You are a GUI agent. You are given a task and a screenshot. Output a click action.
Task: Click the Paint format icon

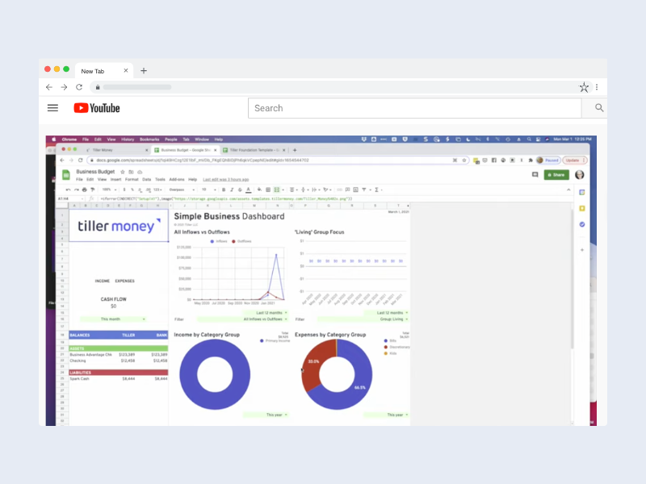[x=93, y=190]
